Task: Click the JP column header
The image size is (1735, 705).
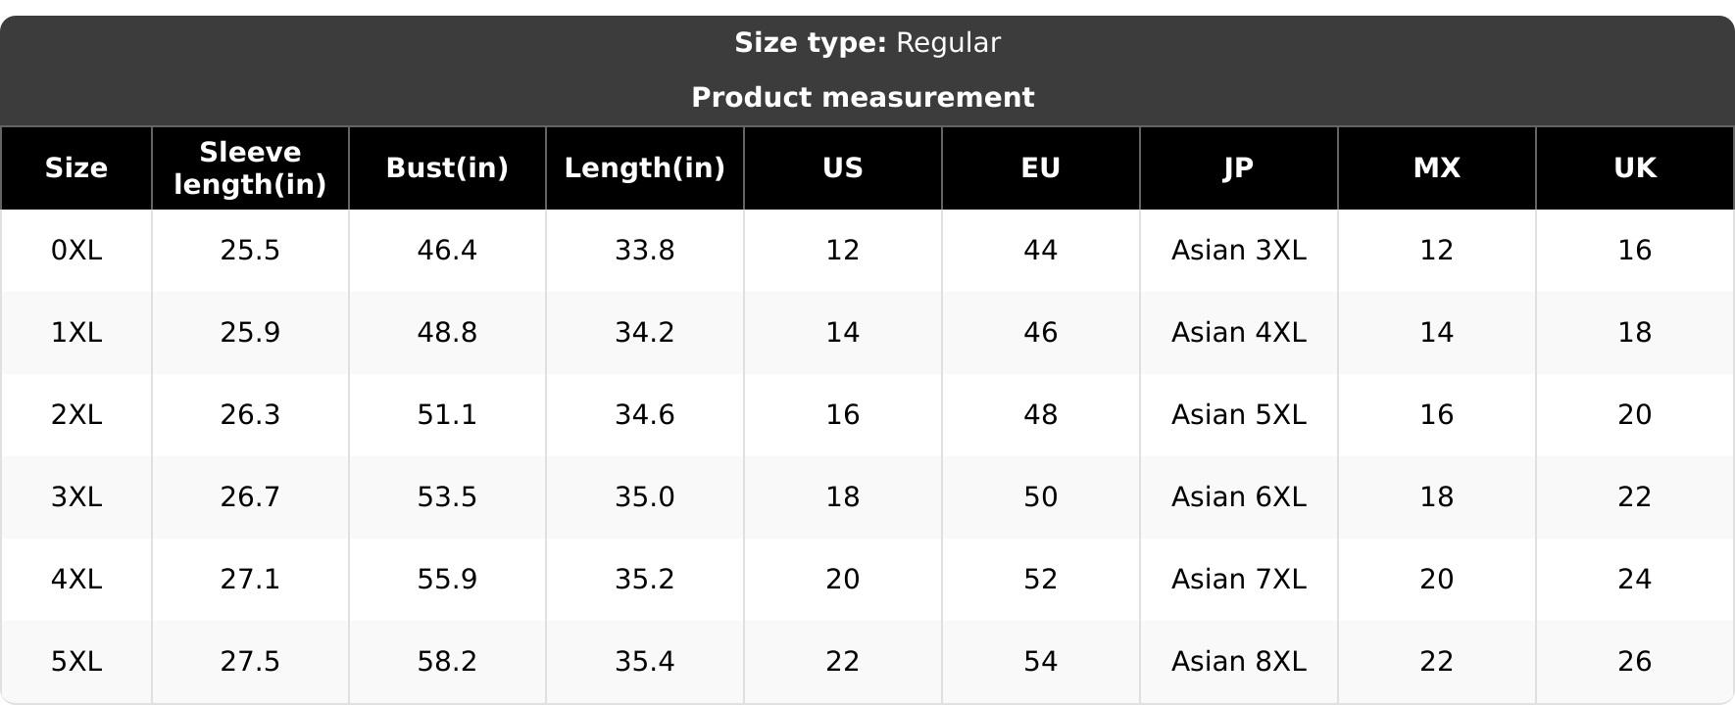Action: pyautogui.click(x=1239, y=167)
